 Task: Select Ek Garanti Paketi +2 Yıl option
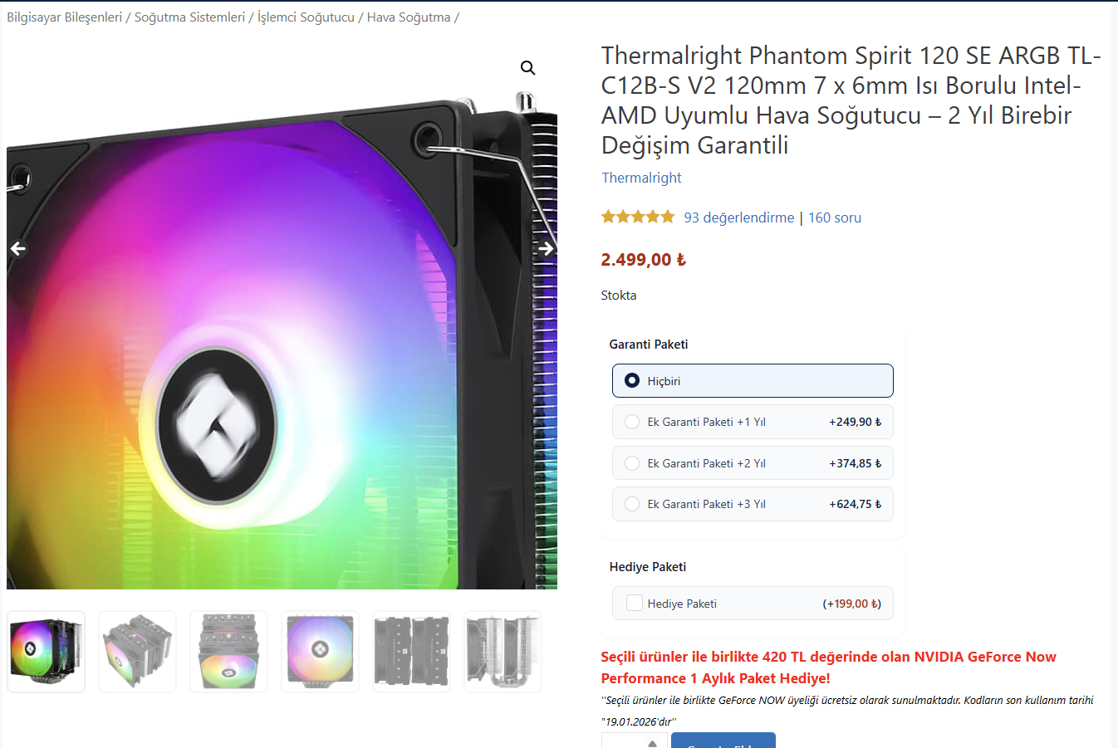point(753,463)
